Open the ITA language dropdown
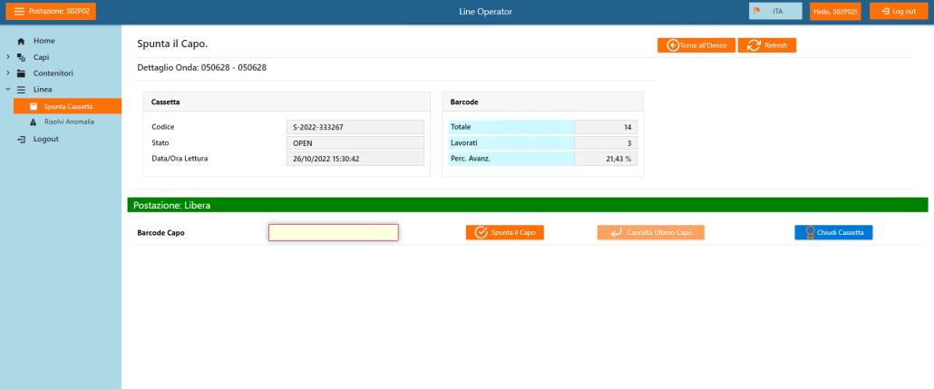The height and width of the screenshot is (389, 934). [x=775, y=11]
